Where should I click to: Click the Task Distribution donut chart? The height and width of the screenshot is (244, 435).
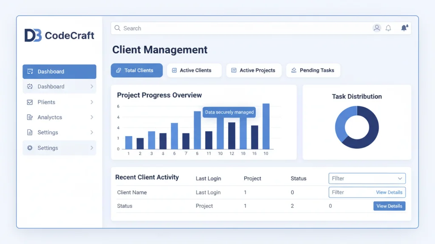coord(357,127)
